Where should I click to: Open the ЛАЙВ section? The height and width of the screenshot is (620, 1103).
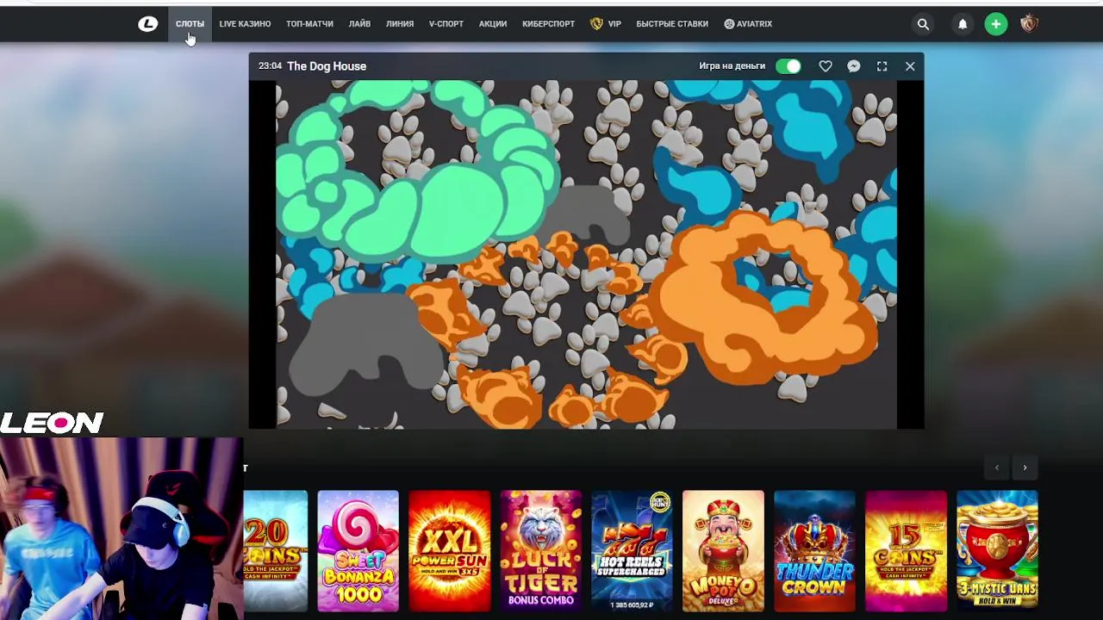tap(359, 24)
